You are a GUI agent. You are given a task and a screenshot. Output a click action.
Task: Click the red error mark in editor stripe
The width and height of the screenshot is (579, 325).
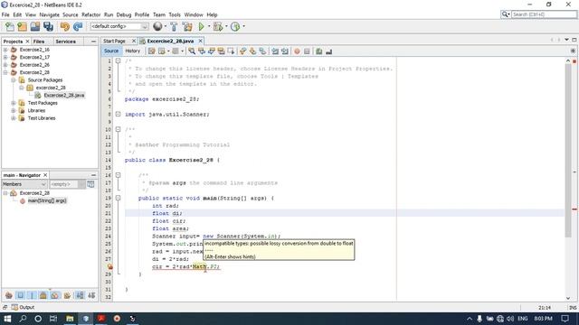(x=574, y=209)
